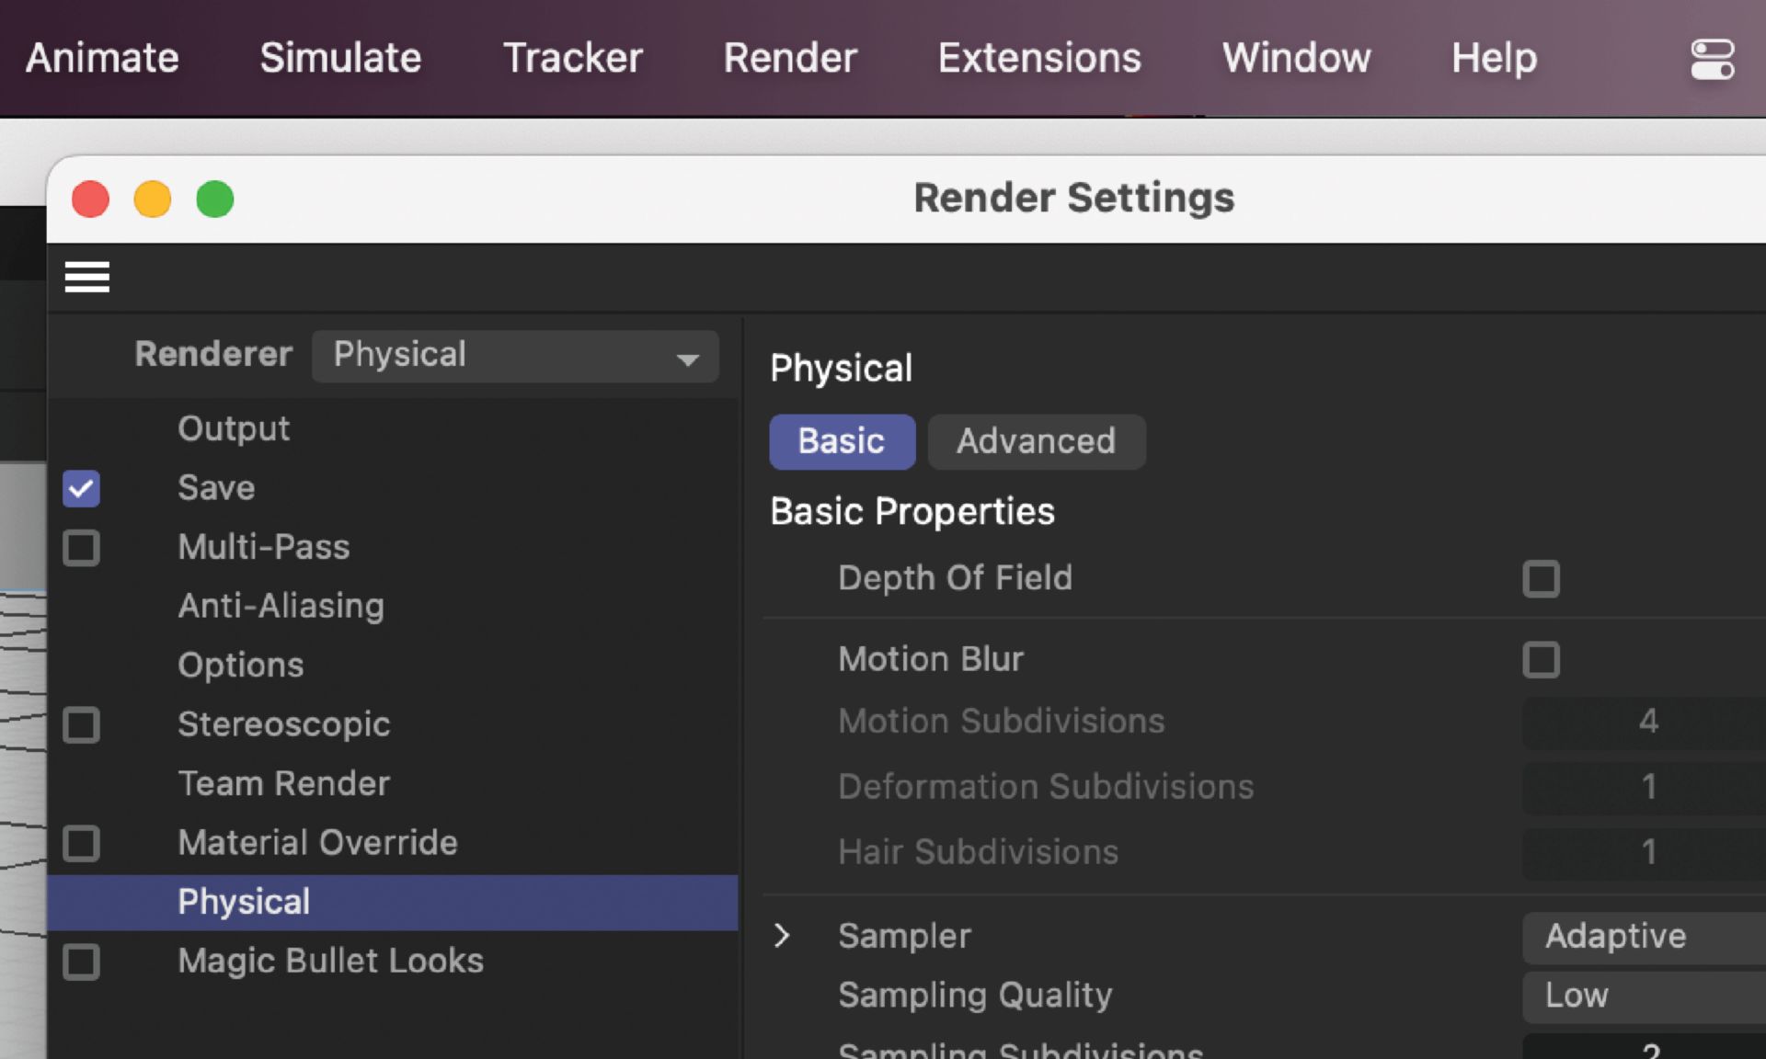
Task: Open the hamburger menu in Render Settings
Action: (x=86, y=277)
